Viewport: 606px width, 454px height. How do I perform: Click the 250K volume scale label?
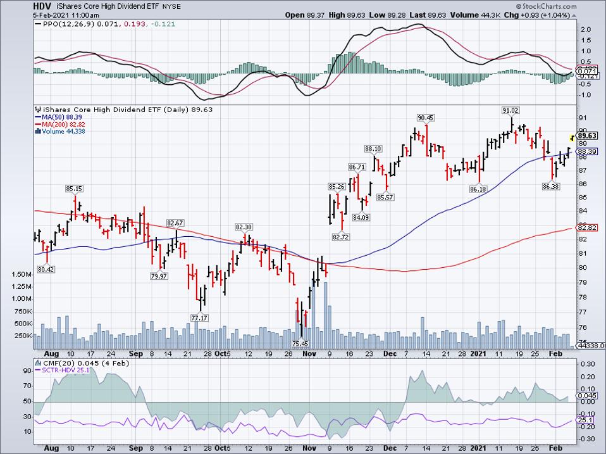pos(23,336)
